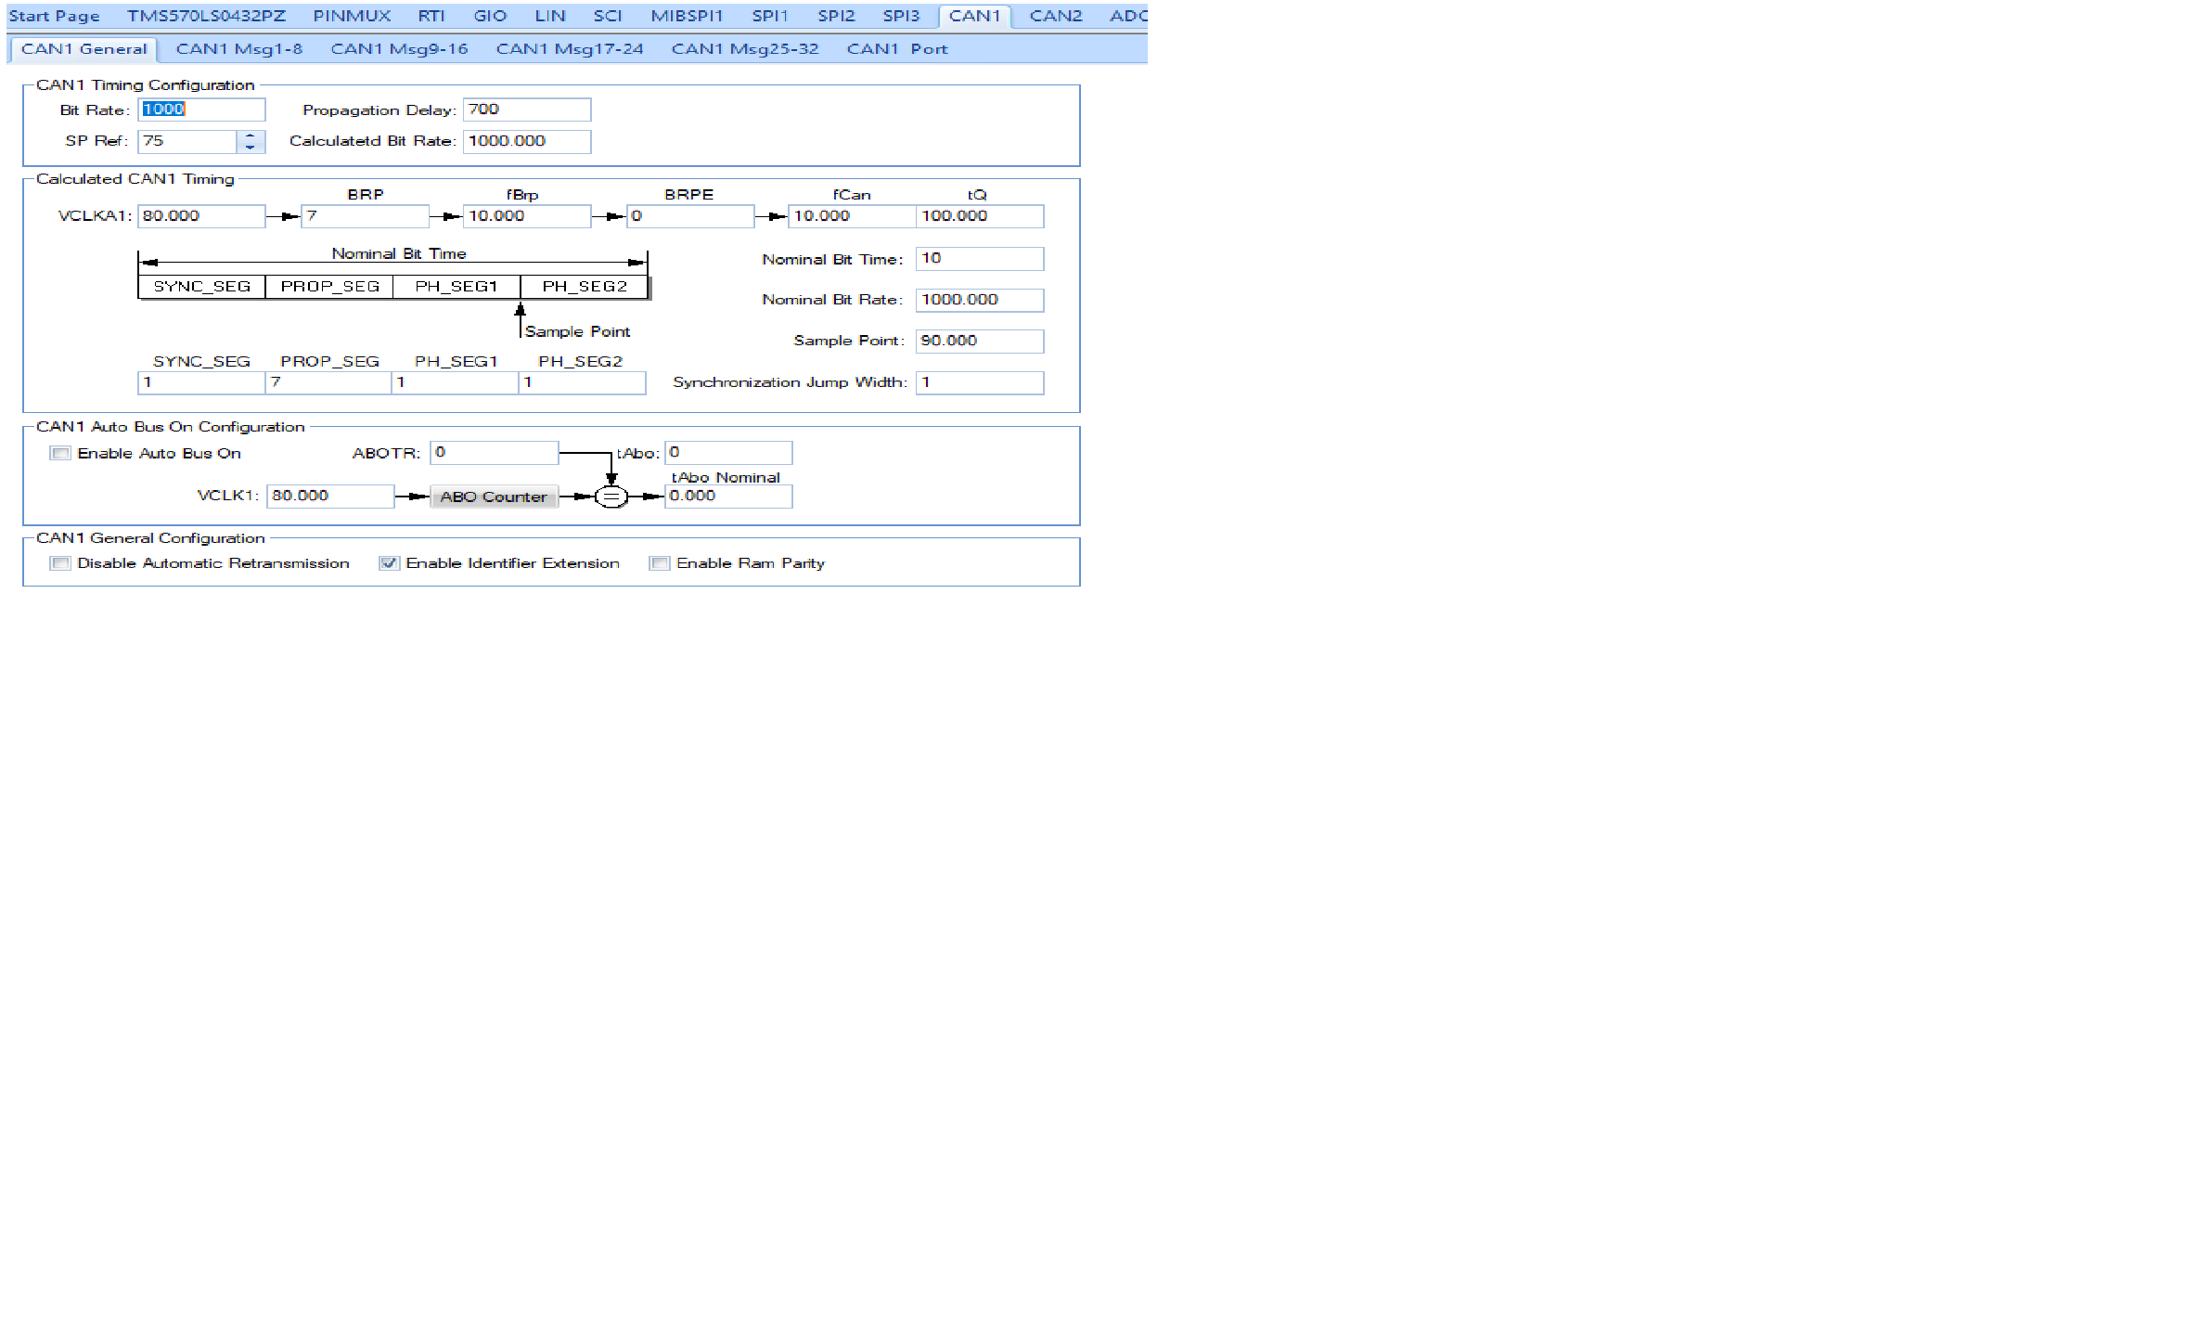2212x1342 pixels.
Task: Enable Auto Bus On checkbox
Action: pyautogui.click(x=61, y=453)
